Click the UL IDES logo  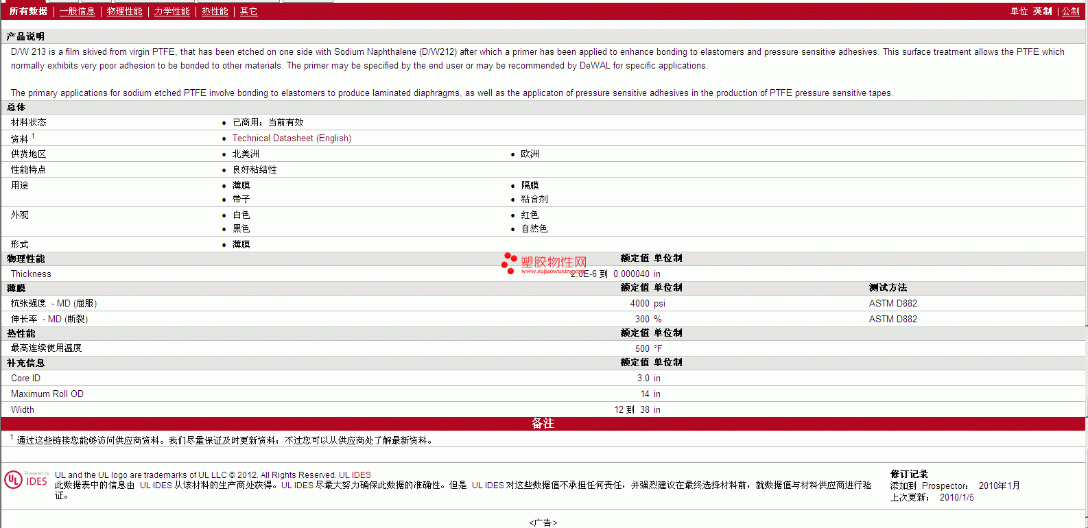pos(26,479)
